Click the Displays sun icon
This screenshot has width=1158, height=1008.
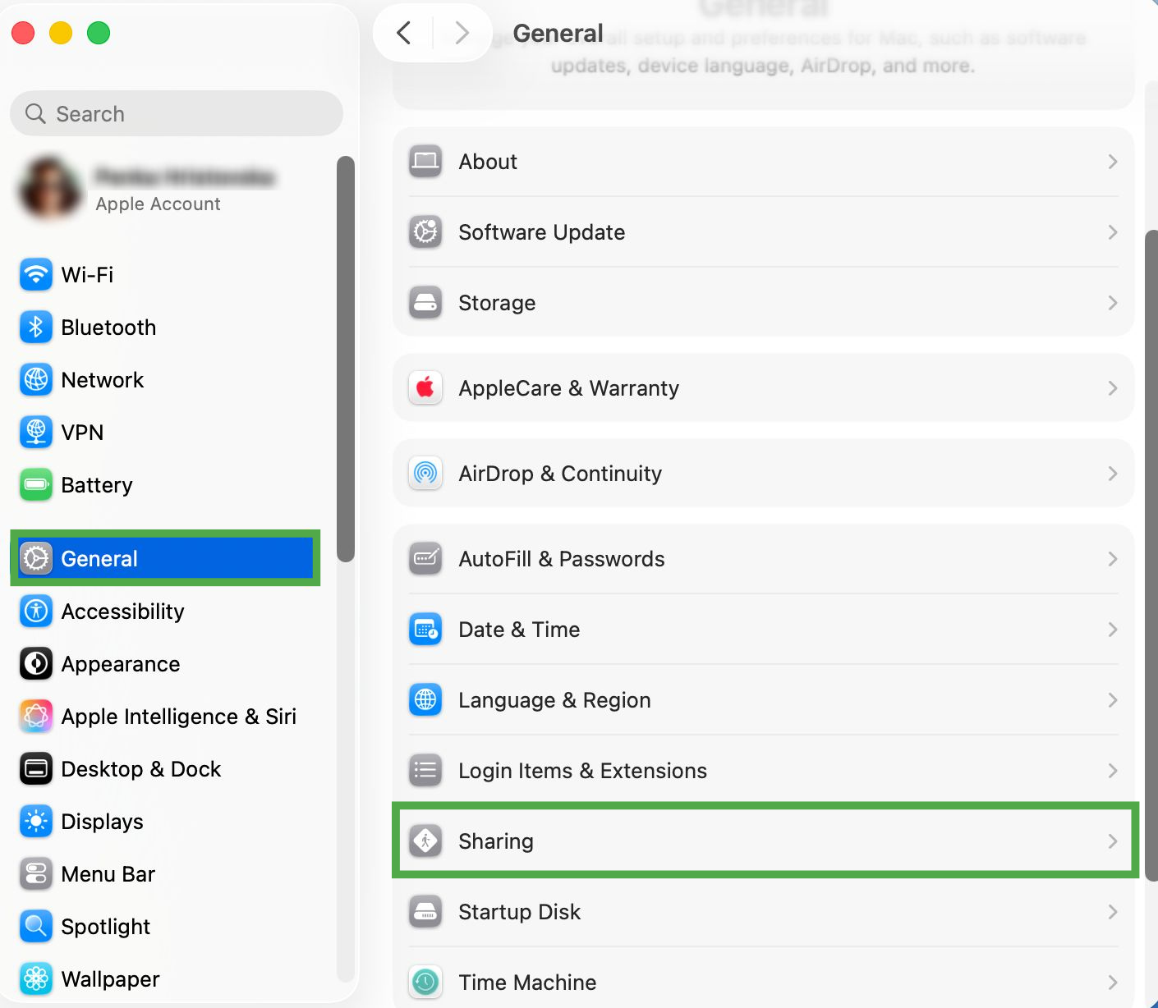pos(36,822)
